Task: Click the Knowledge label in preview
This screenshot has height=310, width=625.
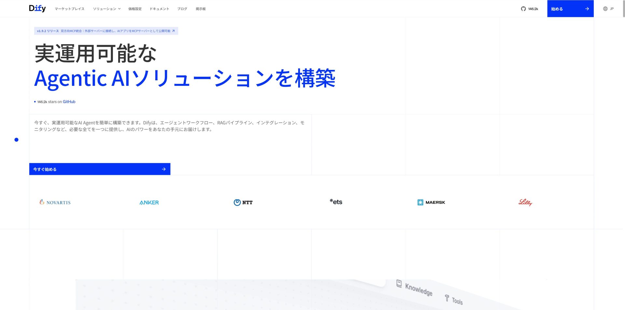Action: tap(419, 289)
